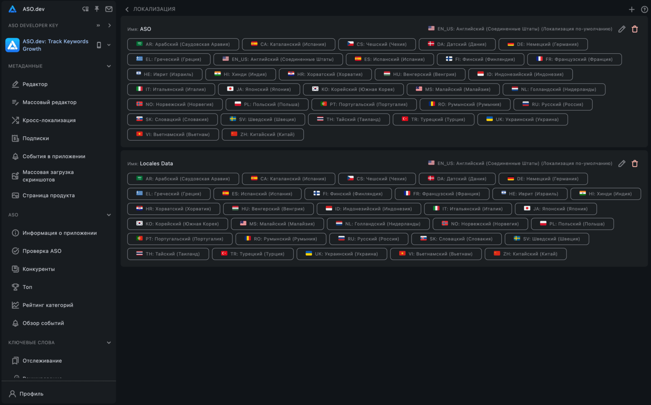
Task: Open the app selector dropdown chevron
Action: 109,45
